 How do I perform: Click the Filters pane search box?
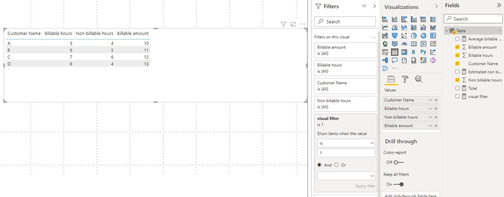345,22
